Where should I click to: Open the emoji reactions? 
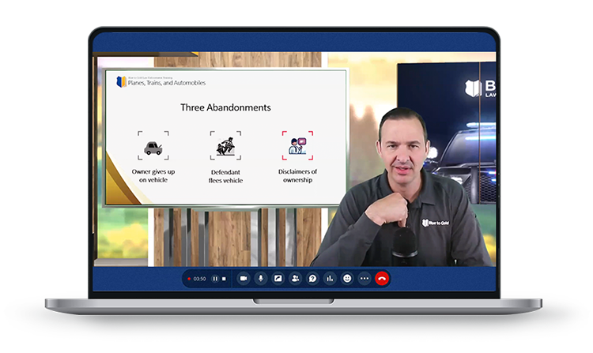[x=347, y=279]
